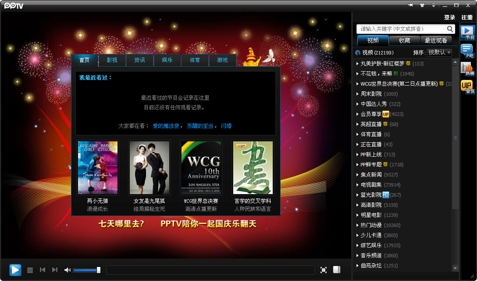Switch to the 收藏 tab

(x=405, y=40)
